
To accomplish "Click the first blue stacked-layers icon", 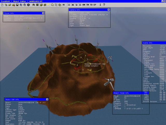I will [21, 5].
